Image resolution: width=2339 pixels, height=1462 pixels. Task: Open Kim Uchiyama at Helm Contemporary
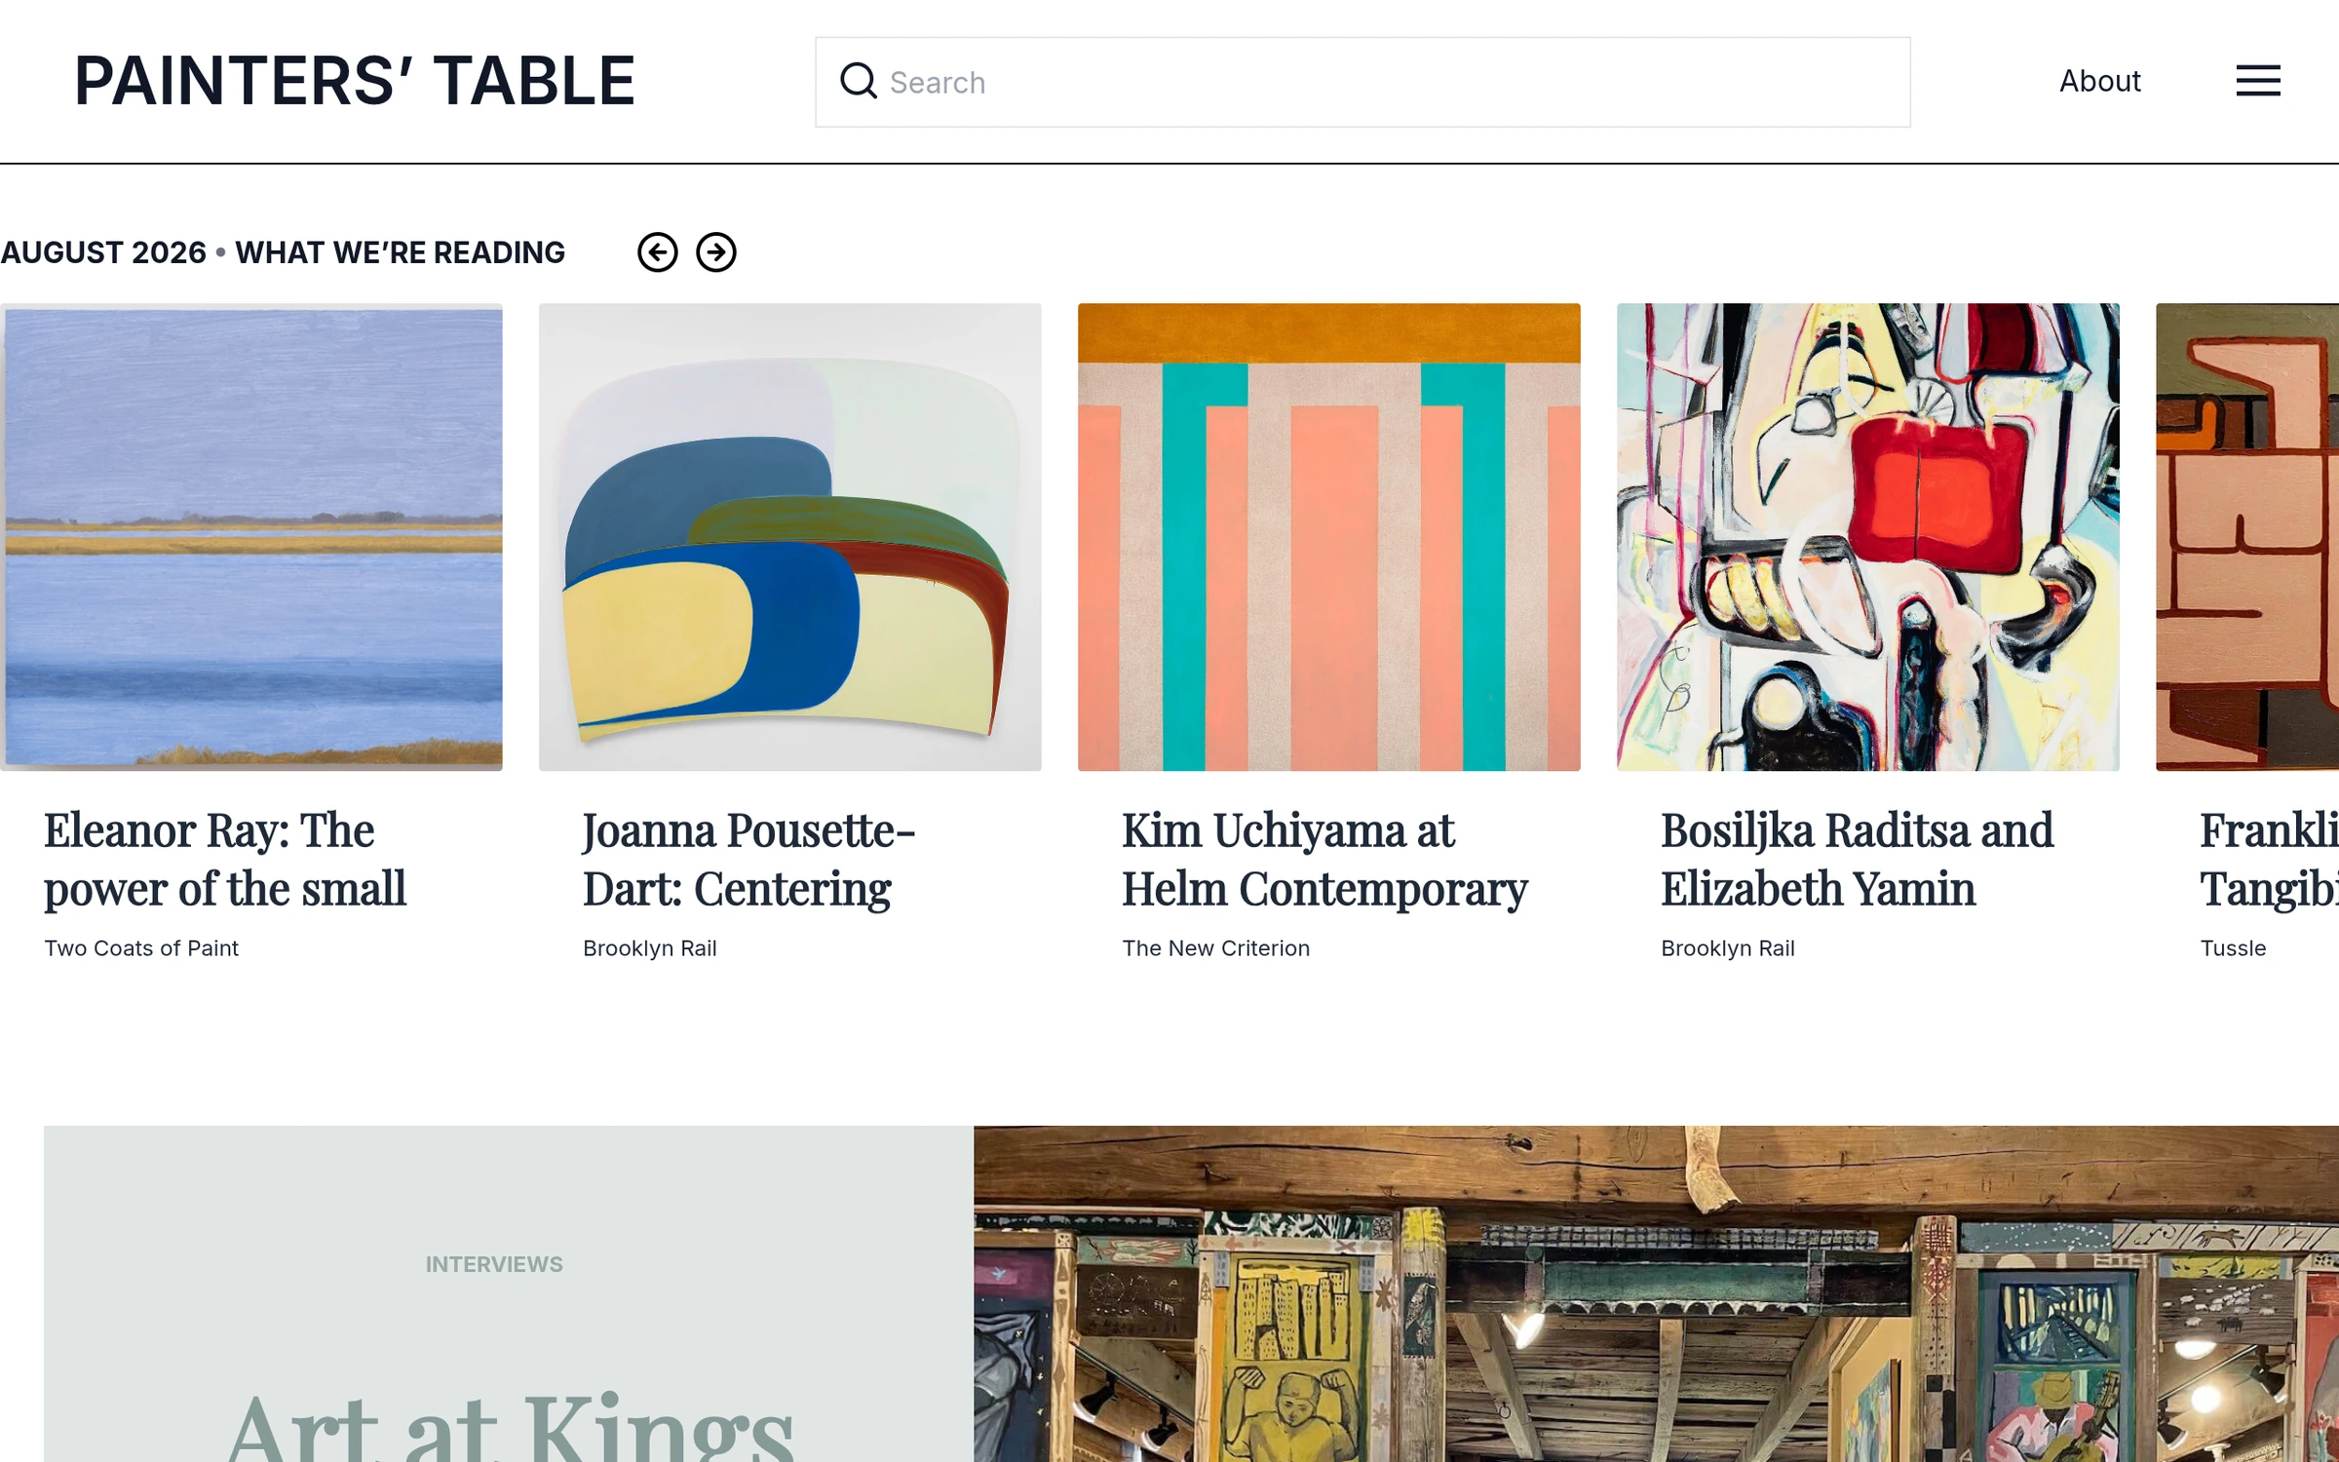tap(1323, 859)
